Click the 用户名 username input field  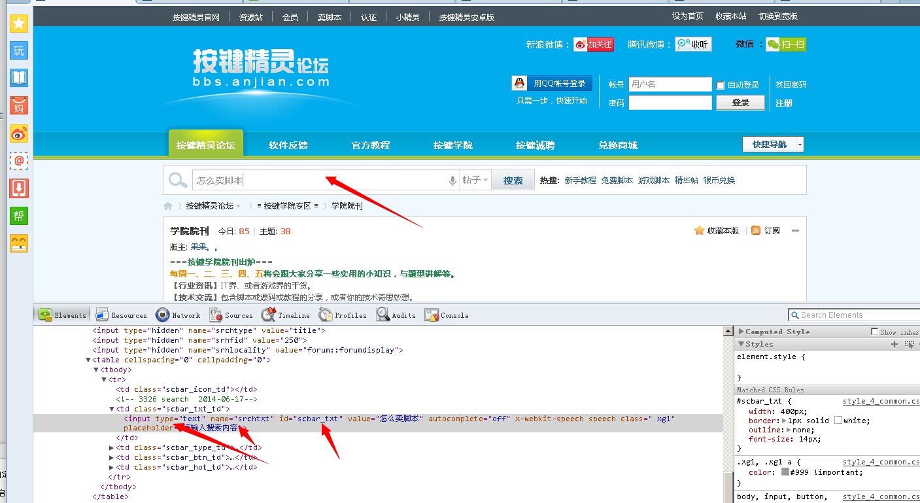(670, 84)
